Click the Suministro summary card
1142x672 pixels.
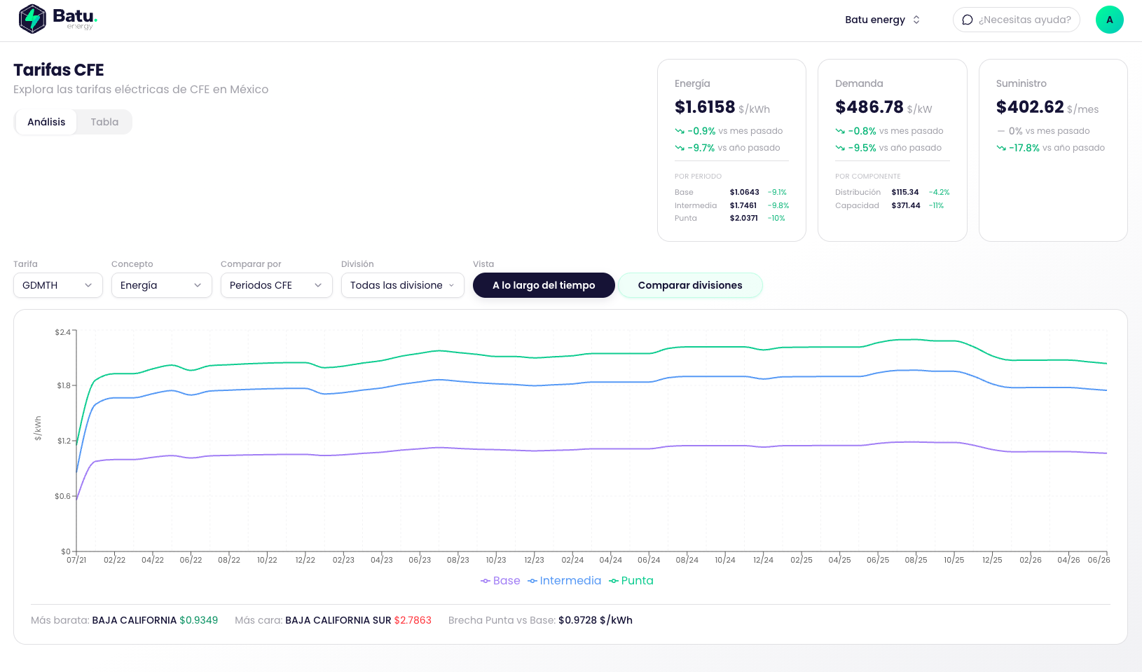[x=1053, y=150]
